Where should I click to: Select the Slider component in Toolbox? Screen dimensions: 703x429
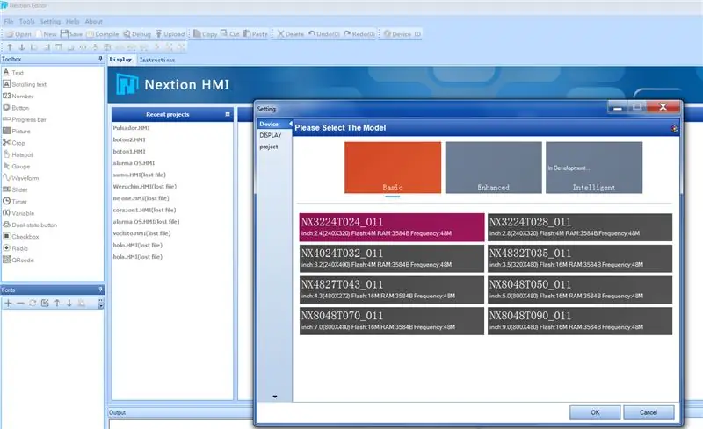click(x=15, y=189)
